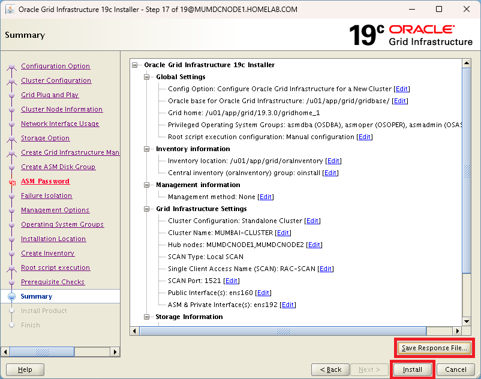The height and width of the screenshot is (379, 481).
Task: Collapse the Management information node
Action: point(148,185)
